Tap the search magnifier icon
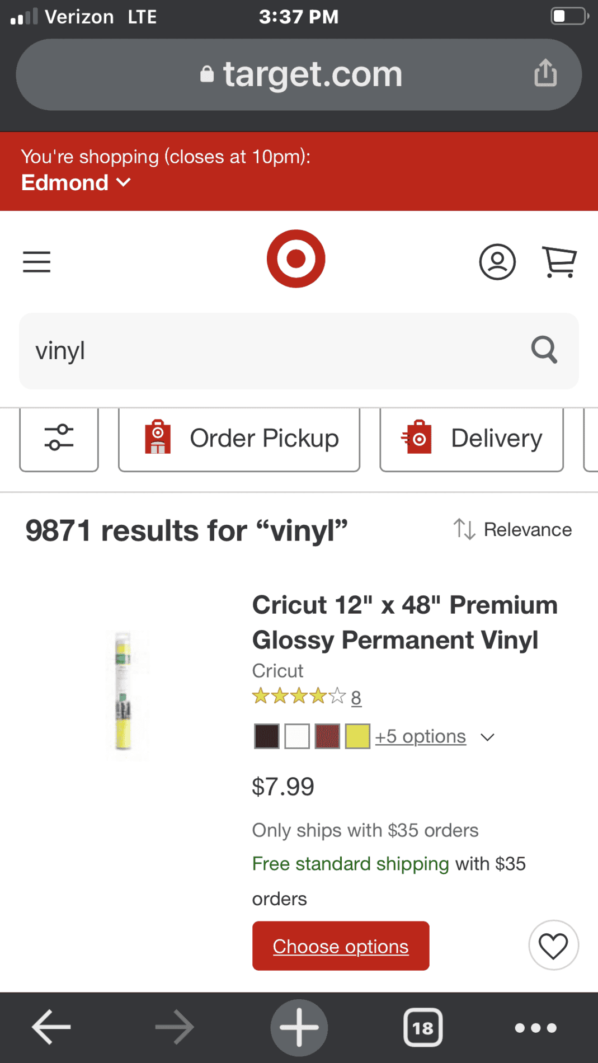This screenshot has height=1063, width=598. tap(544, 350)
